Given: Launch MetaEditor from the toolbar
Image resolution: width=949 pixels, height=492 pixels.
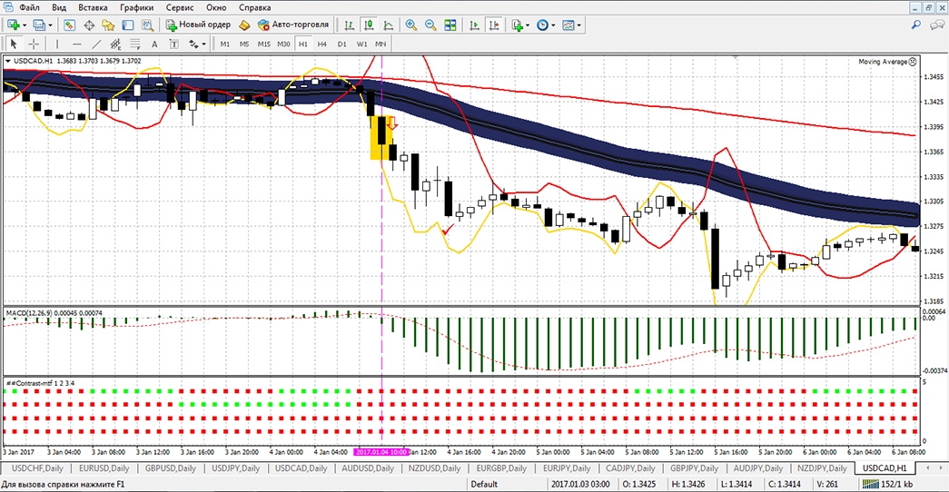Looking at the screenshot, I should tap(244, 25).
